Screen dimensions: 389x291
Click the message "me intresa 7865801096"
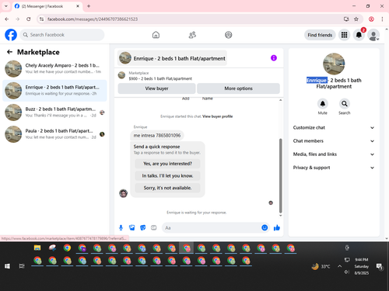(x=157, y=136)
